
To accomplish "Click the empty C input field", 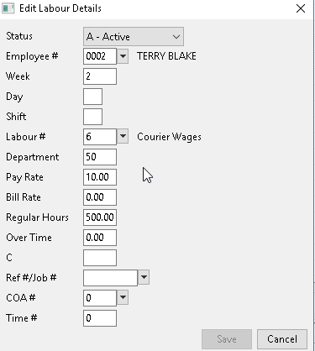I will 100,258.
